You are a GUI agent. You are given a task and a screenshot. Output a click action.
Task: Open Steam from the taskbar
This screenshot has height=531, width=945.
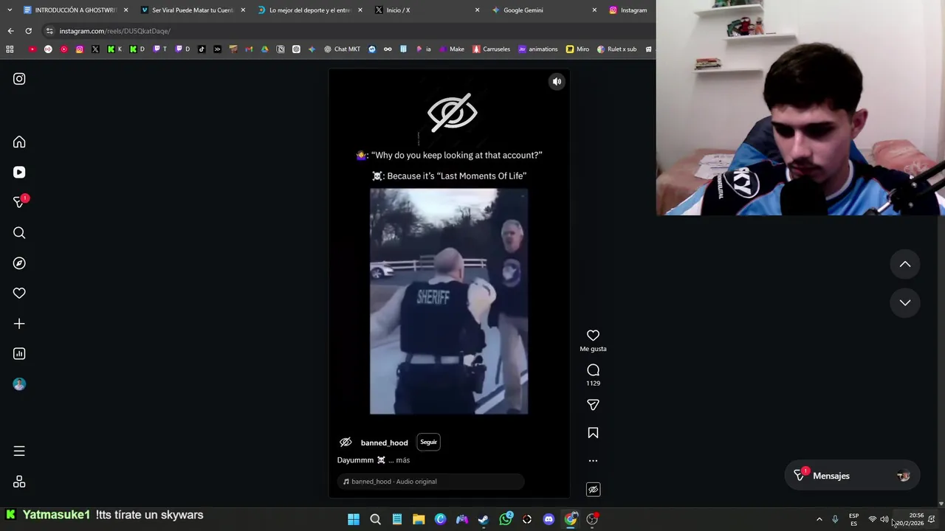point(484,519)
